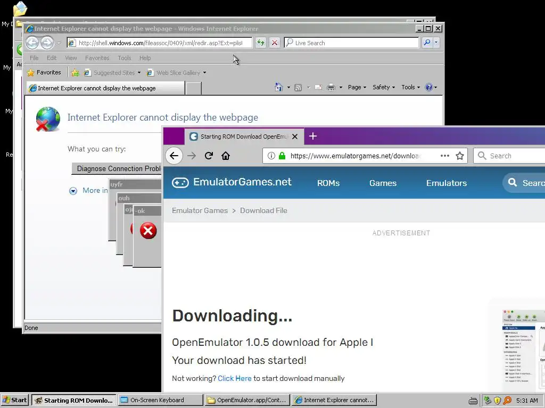545x408 pixels.
Task: Switch to 'Internet Explorer cannot...' taskbar button
Action: (x=334, y=400)
